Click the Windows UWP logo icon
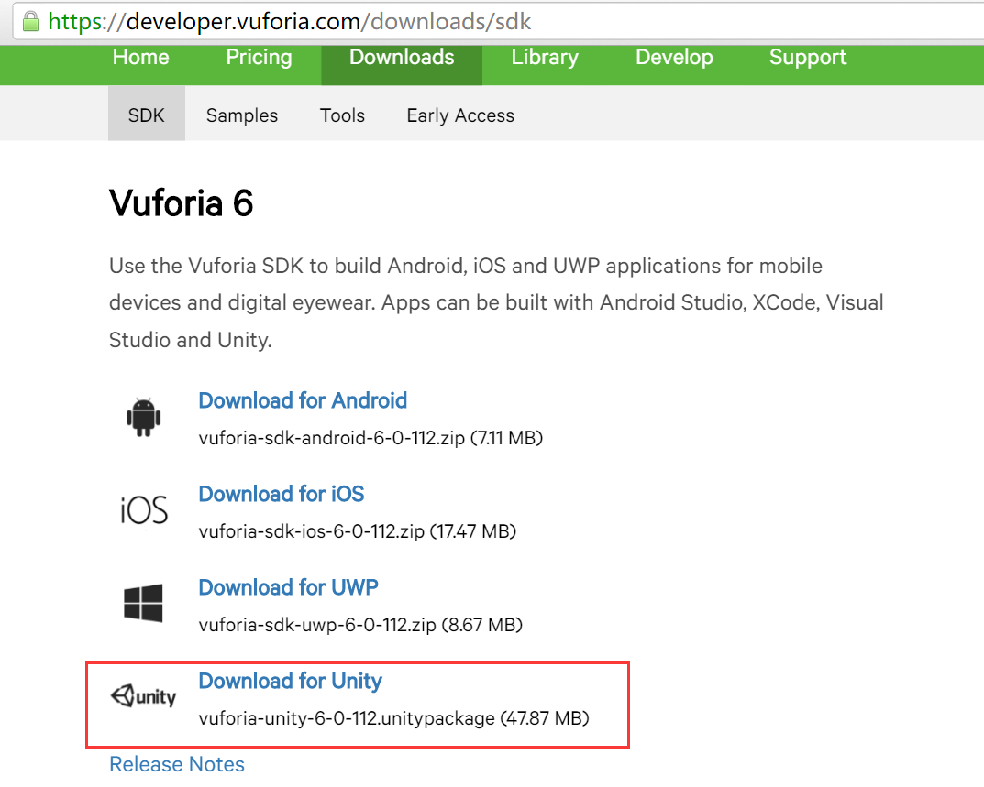984x787 pixels. [144, 603]
